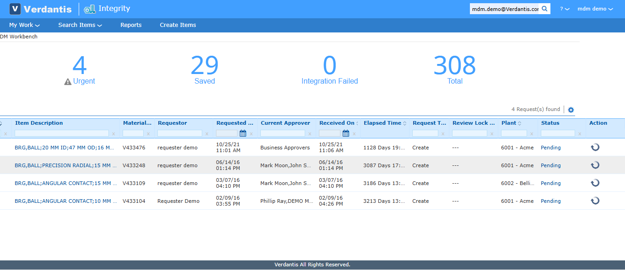
Task: Click the Verdantis logo icon
Action: click(15, 9)
